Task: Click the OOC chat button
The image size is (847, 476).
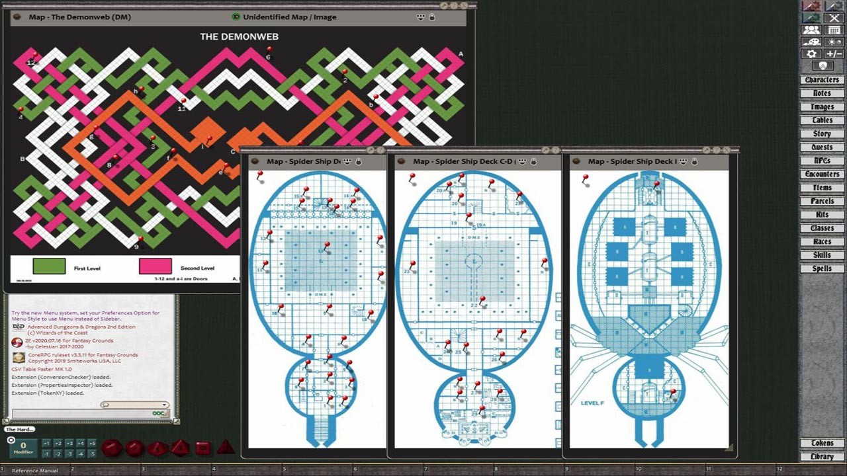Action: coord(158,413)
